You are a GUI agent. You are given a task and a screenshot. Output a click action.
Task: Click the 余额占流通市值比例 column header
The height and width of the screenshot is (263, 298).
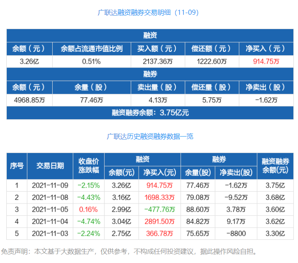click(91, 49)
